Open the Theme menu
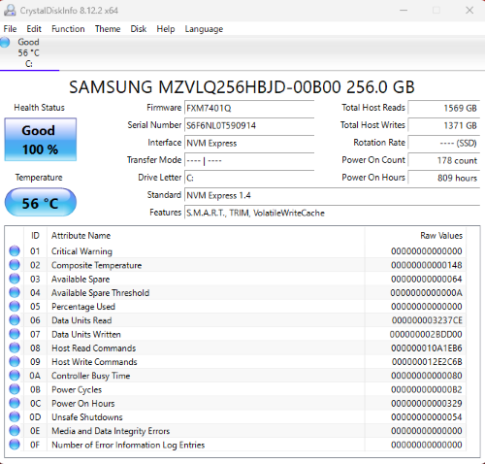485x464 pixels. pos(108,29)
